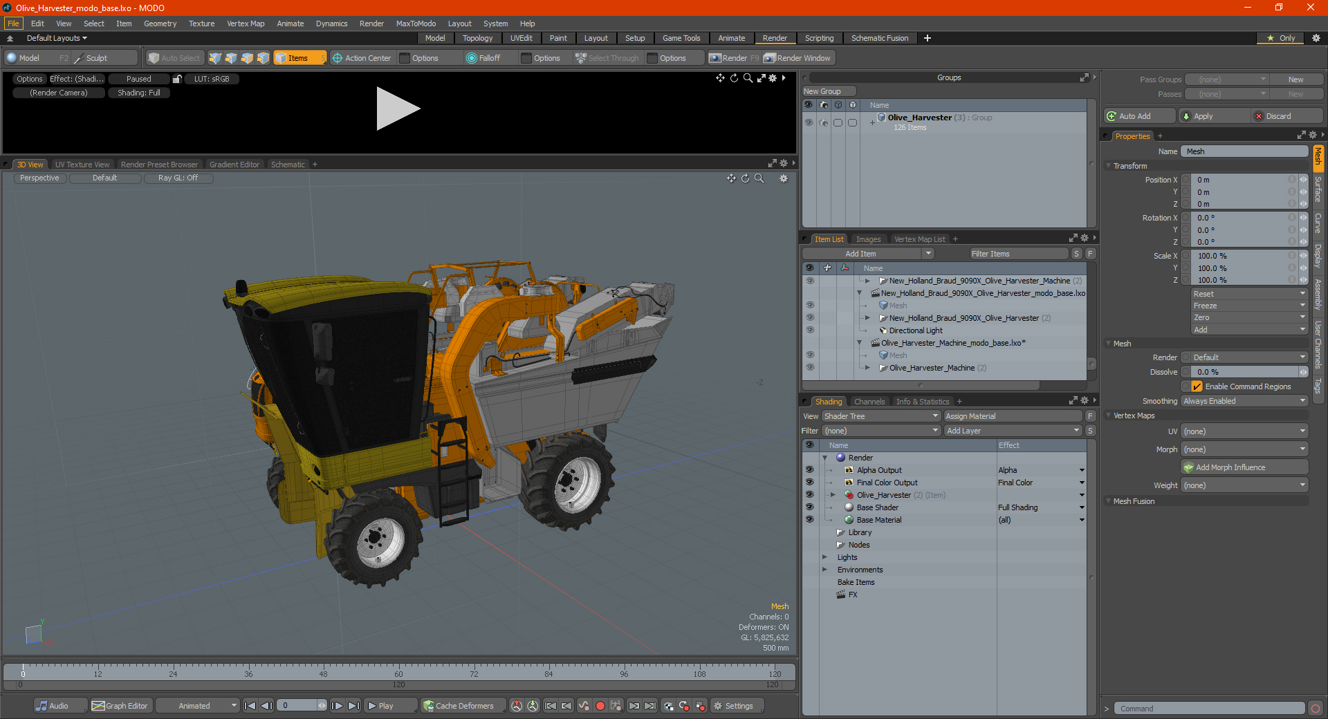Toggle Action Center Options checkbox
Viewport: 1328px width, 719px height.
[405, 58]
